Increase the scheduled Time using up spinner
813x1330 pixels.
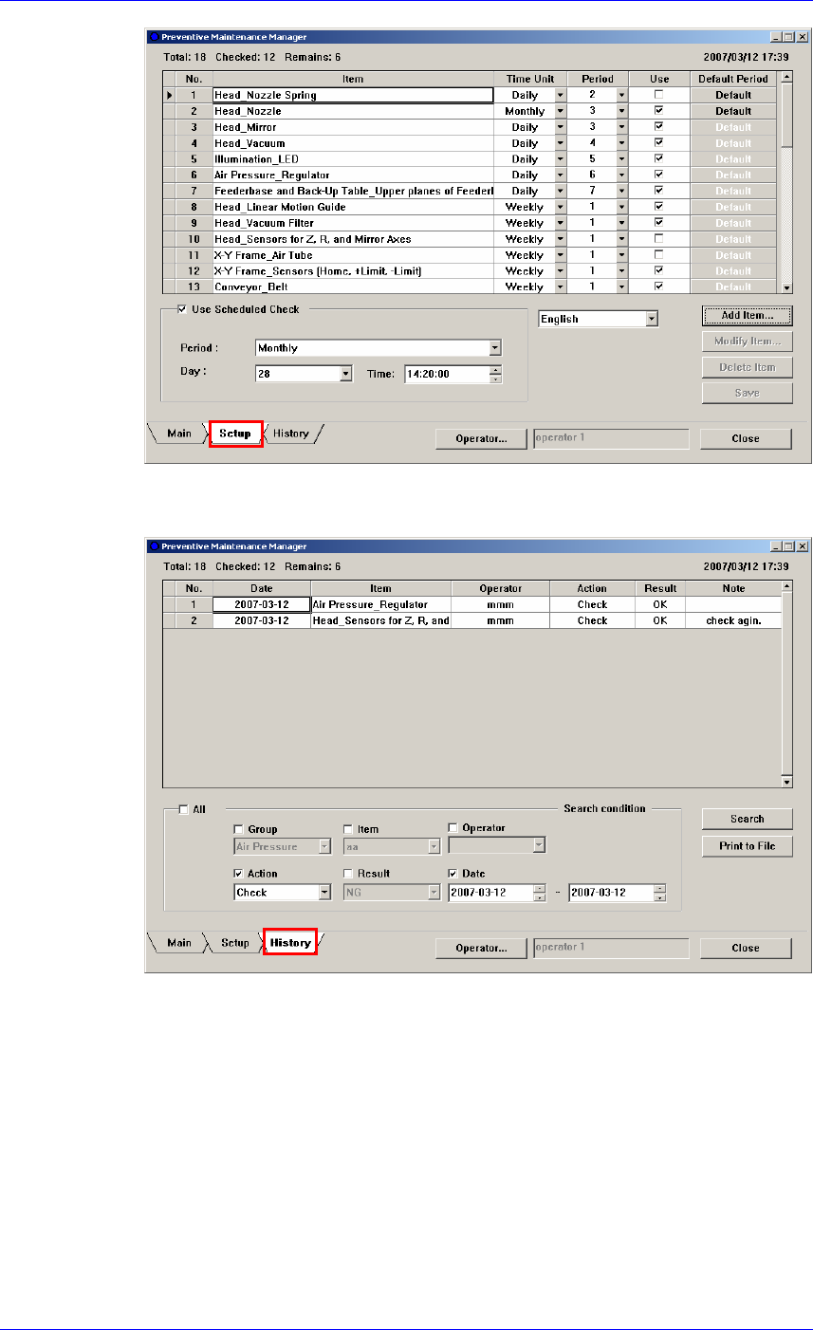pos(495,370)
